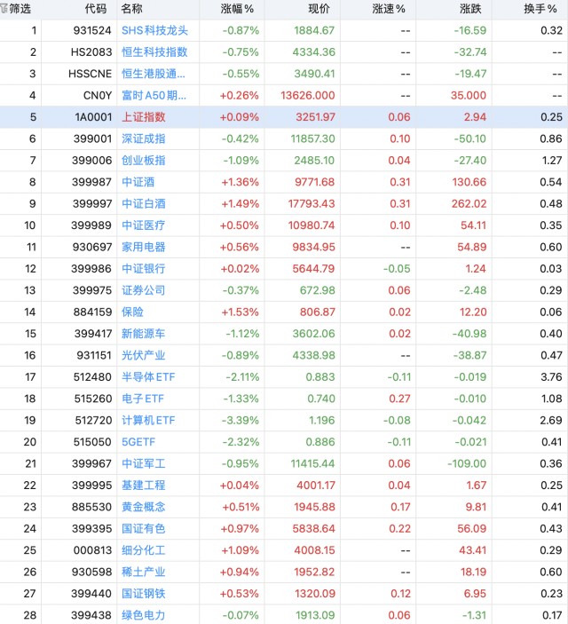Image resolution: width=568 pixels, height=624 pixels.
Task: Select the 富时A50期 futures row
Action: pyautogui.click(x=284, y=96)
